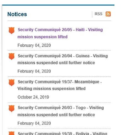Image resolution: width=121 pixels, height=135 pixels.
Task: Click the shield icon beside Guinea communiqué
Action: click(x=12, y=56)
